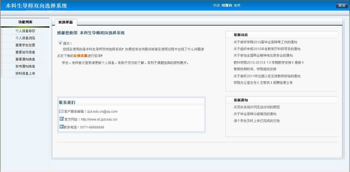Switch to the 欢迎界面 tab
The width and height of the screenshot is (350, 172).
click(66, 22)
